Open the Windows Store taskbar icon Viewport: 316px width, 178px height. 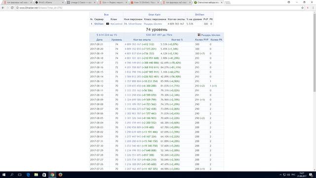pos(44,175)
